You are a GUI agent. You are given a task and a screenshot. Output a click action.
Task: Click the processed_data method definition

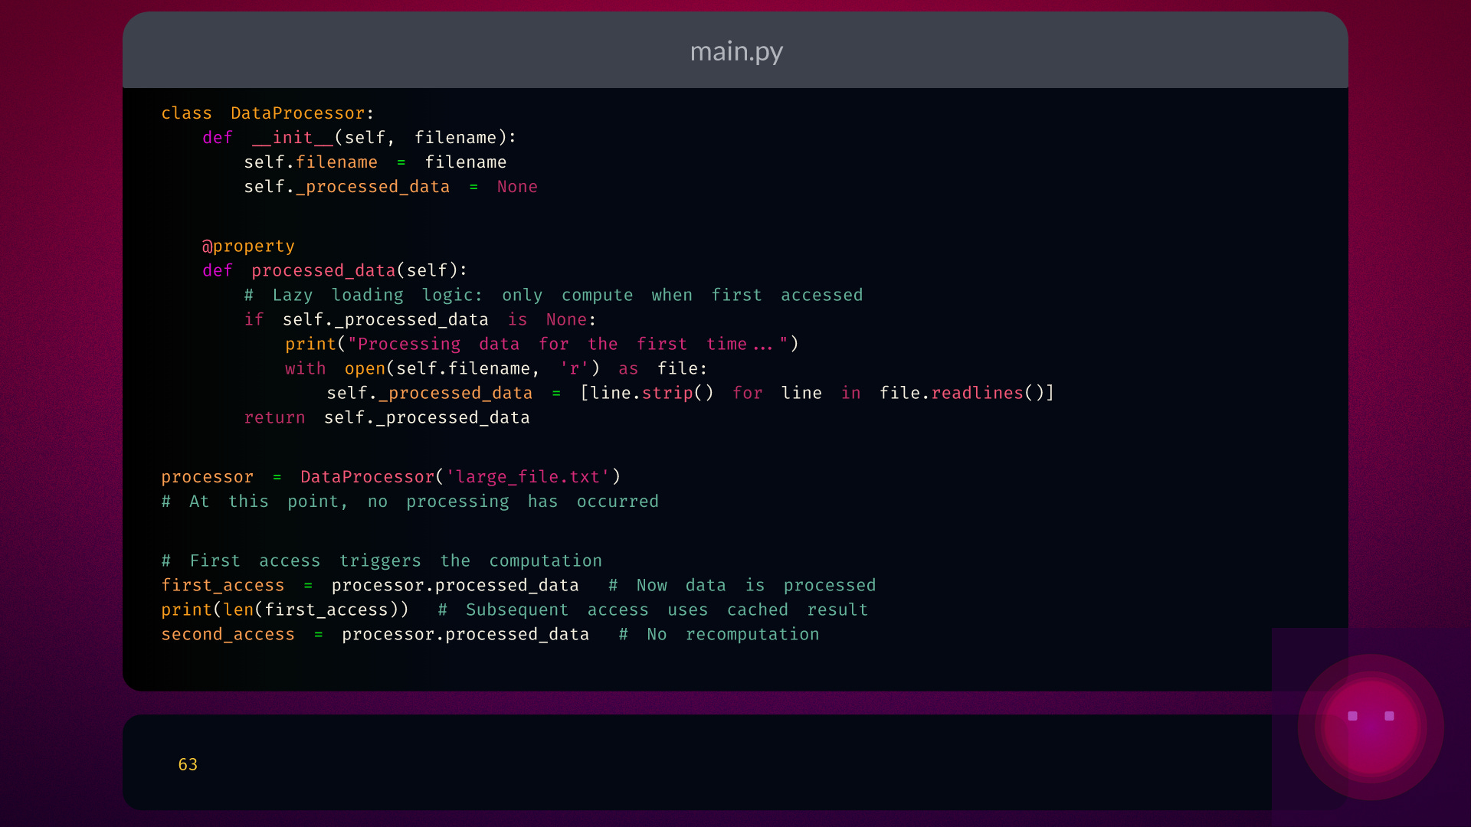click(323, 270)
